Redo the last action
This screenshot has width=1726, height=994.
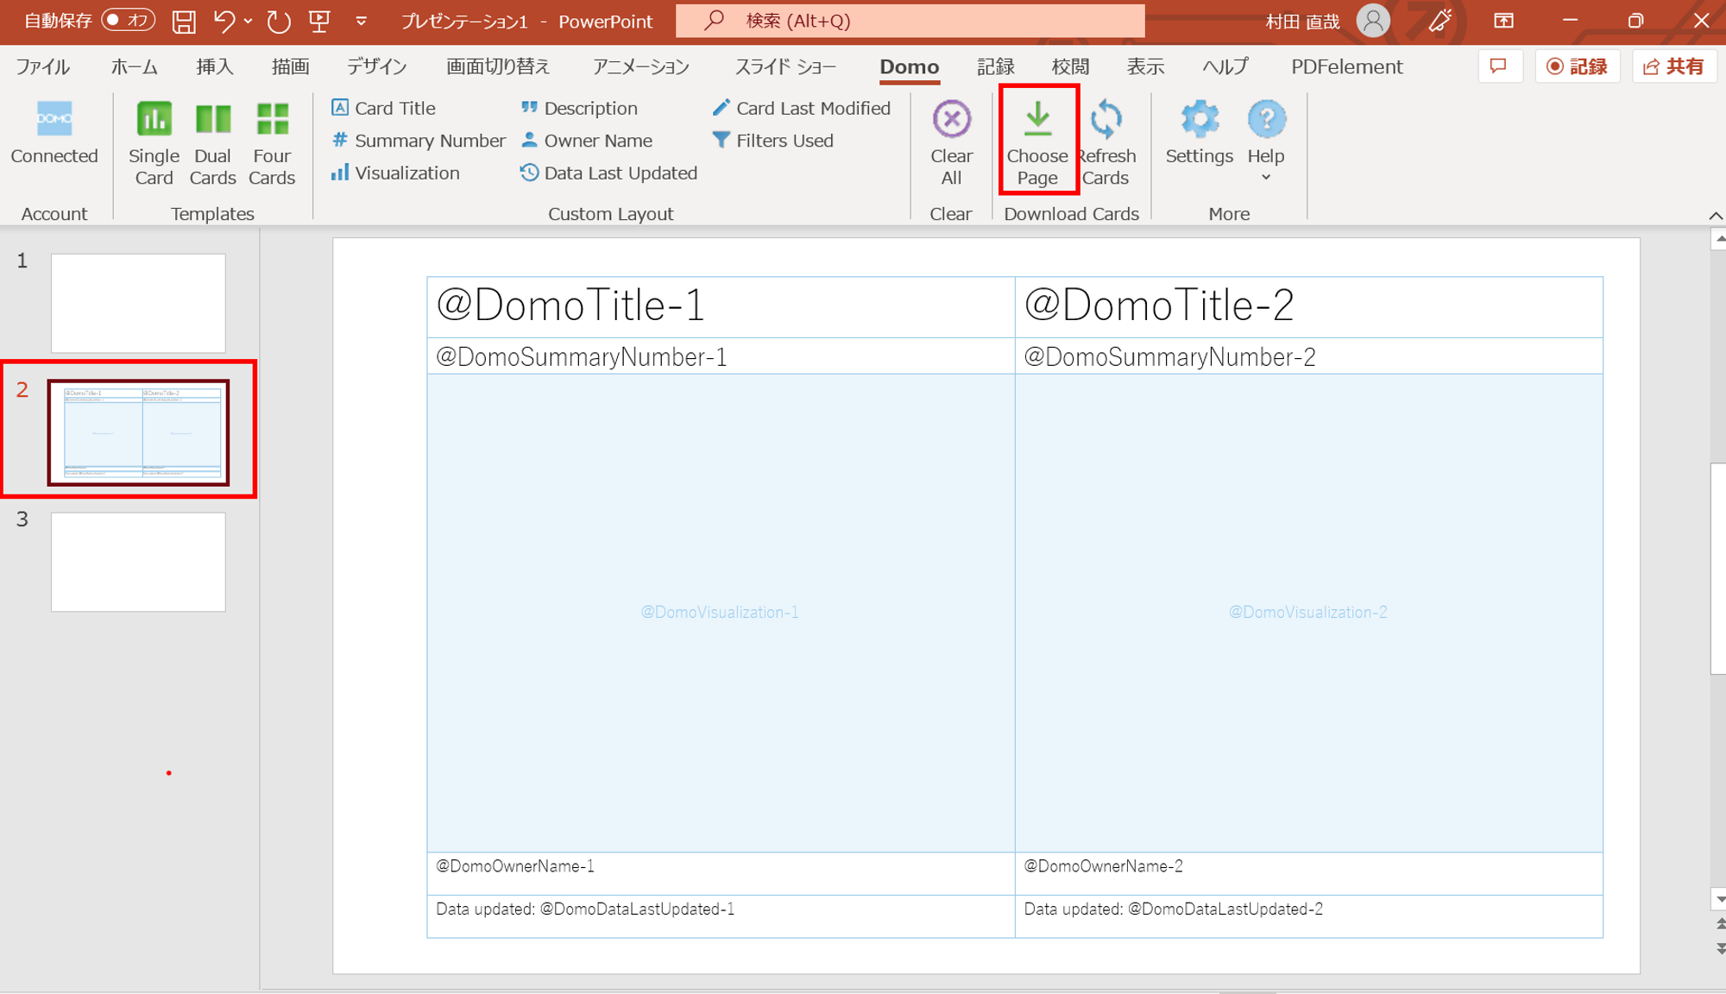pyautogui.click(x=278, y=21)
